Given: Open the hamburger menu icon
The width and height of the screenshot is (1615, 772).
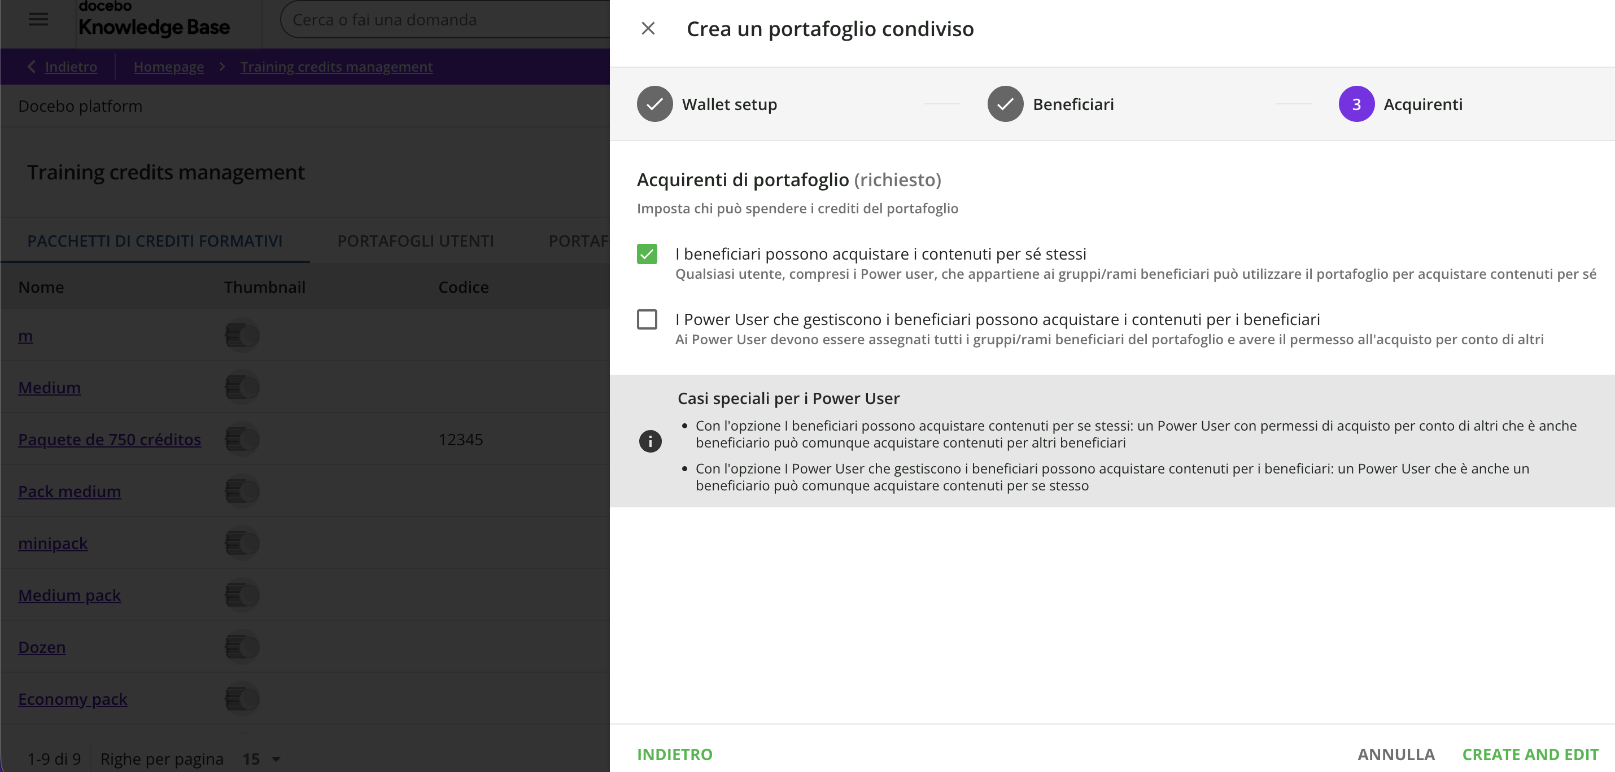Looking at the screenshot, I should click(38, 19).
